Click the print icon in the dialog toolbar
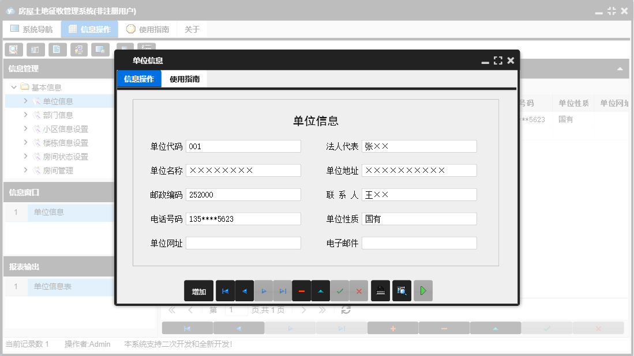Screen dimensions: 634x356 click(381, 291)
